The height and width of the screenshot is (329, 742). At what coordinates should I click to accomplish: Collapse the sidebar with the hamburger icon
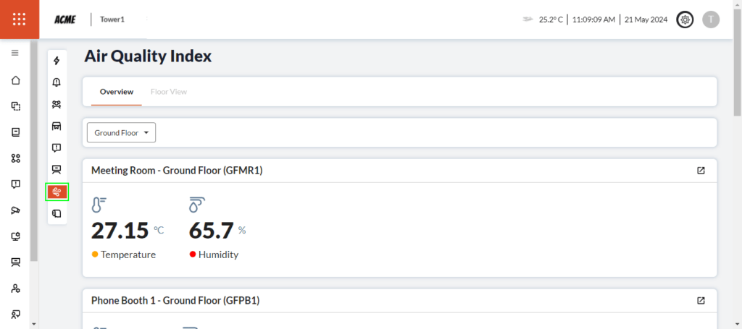click(15, 53)
